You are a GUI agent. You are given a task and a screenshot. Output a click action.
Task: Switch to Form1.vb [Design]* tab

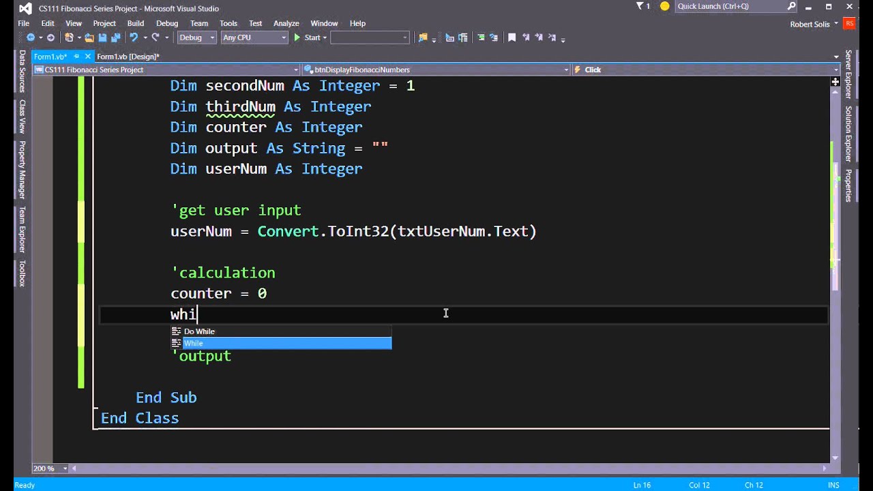pyautogui.click(x=128, y=57)
